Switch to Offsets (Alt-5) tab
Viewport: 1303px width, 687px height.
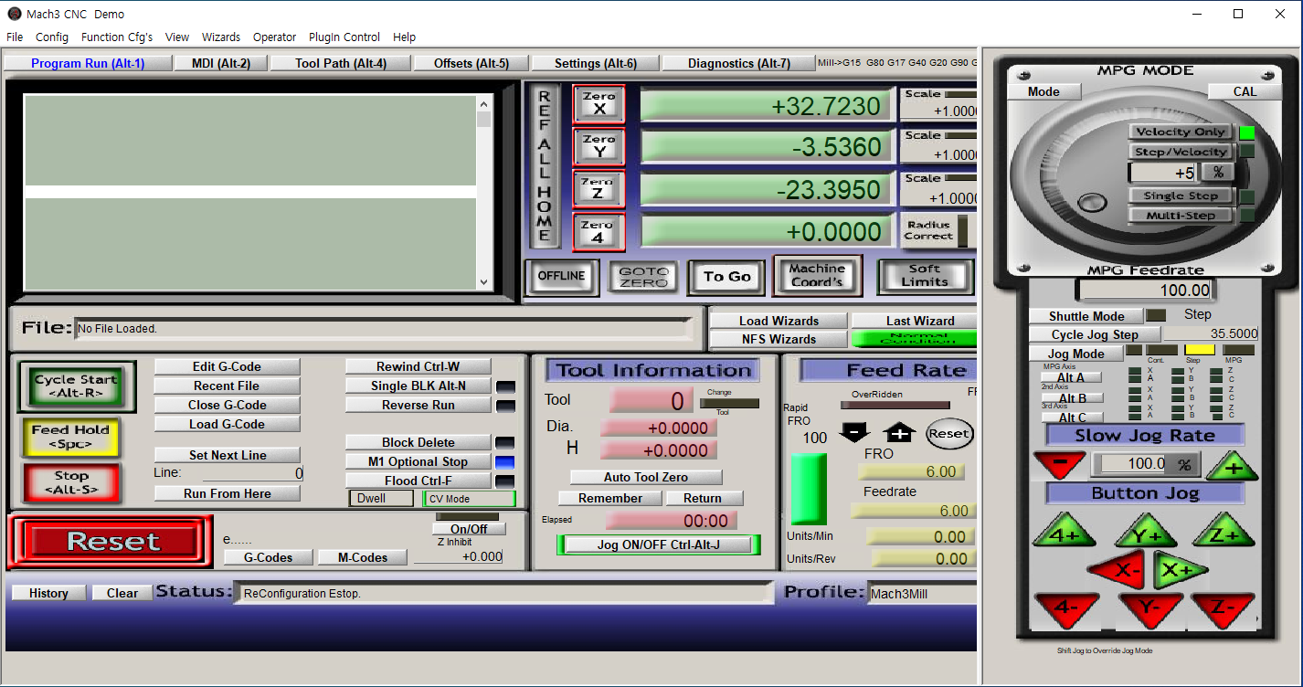[471, 63]
